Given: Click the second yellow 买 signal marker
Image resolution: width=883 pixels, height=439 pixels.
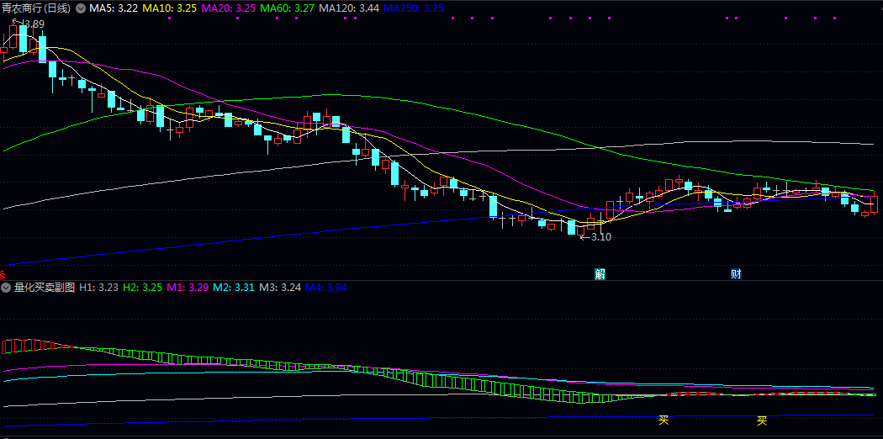Looking at the screenshot, I should (x=762, y=420).
